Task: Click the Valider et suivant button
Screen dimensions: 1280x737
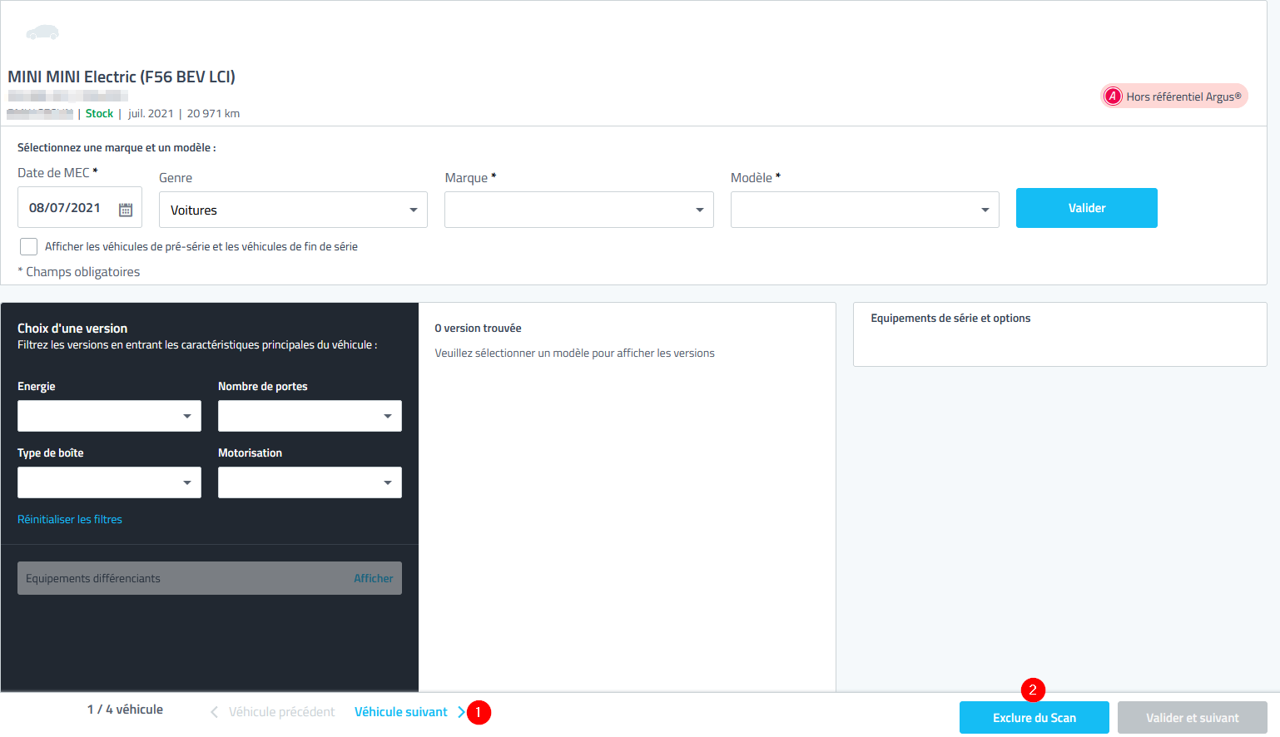Action: 1193,718
